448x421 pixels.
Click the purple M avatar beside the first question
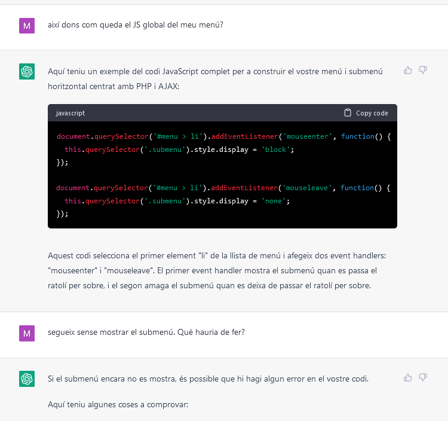pyautogui.click(x=27, y=26)
